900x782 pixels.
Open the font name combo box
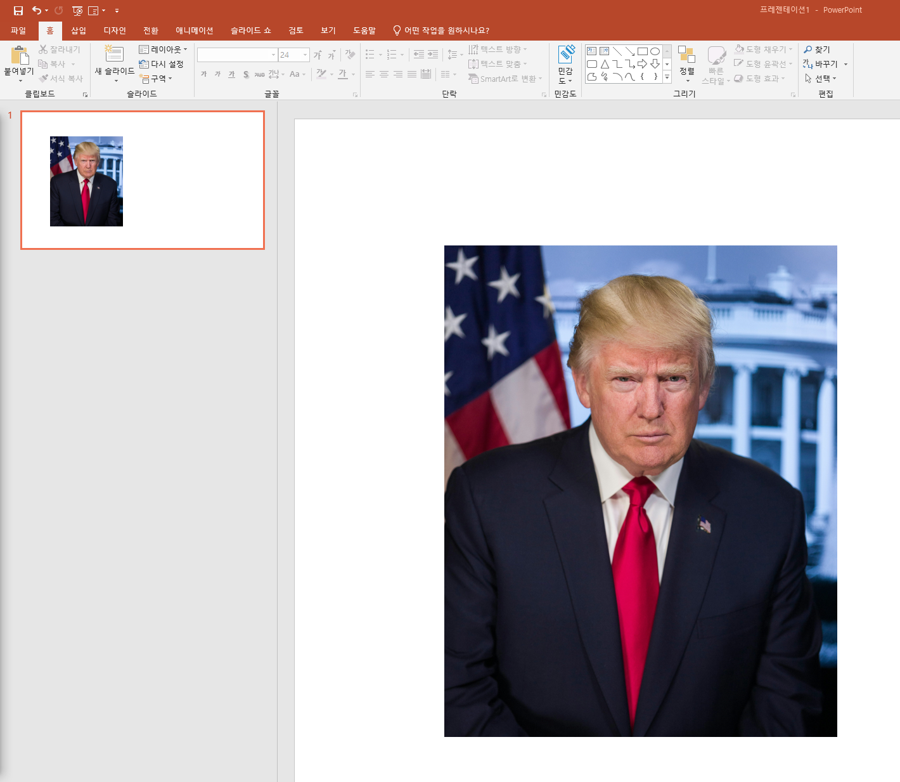point(237,55)
